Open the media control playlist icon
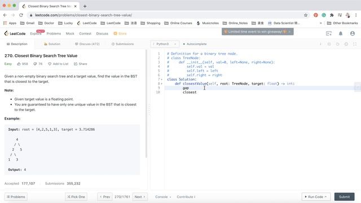 [340, 15]
